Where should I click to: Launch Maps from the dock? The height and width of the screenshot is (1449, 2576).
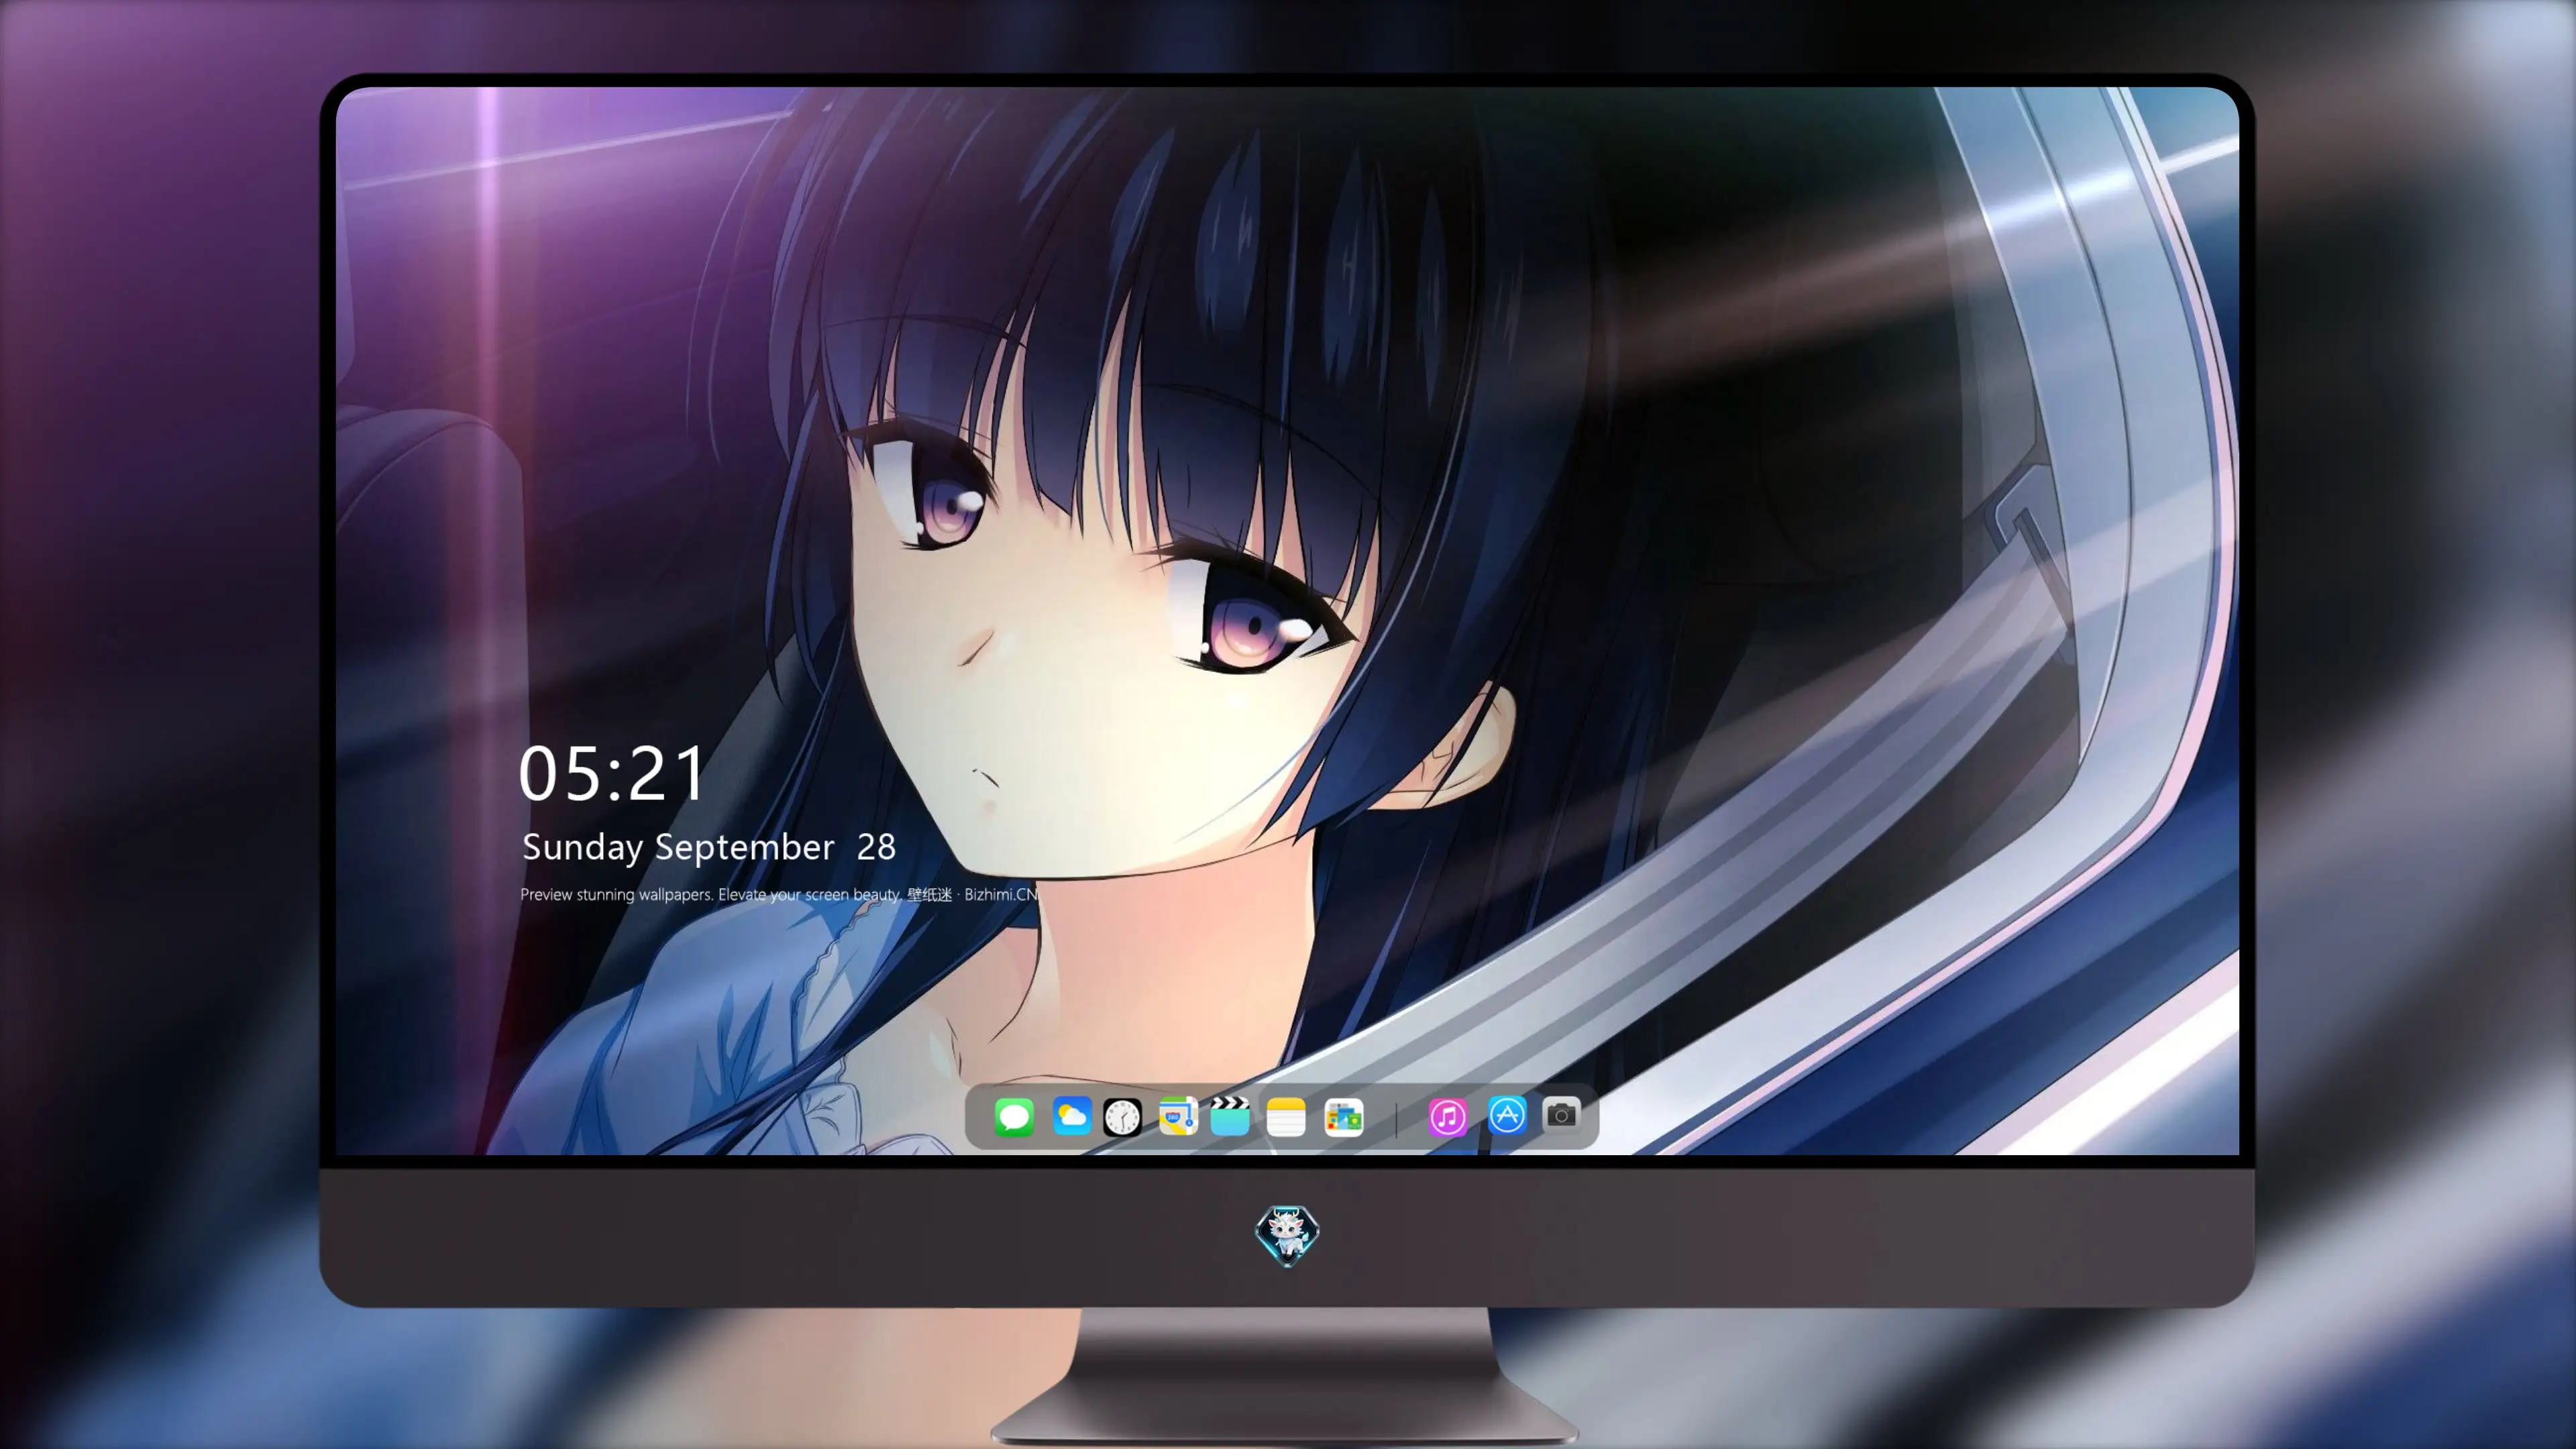coord(1178,1116)
